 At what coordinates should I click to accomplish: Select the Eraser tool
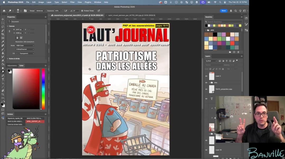[3, 60]
